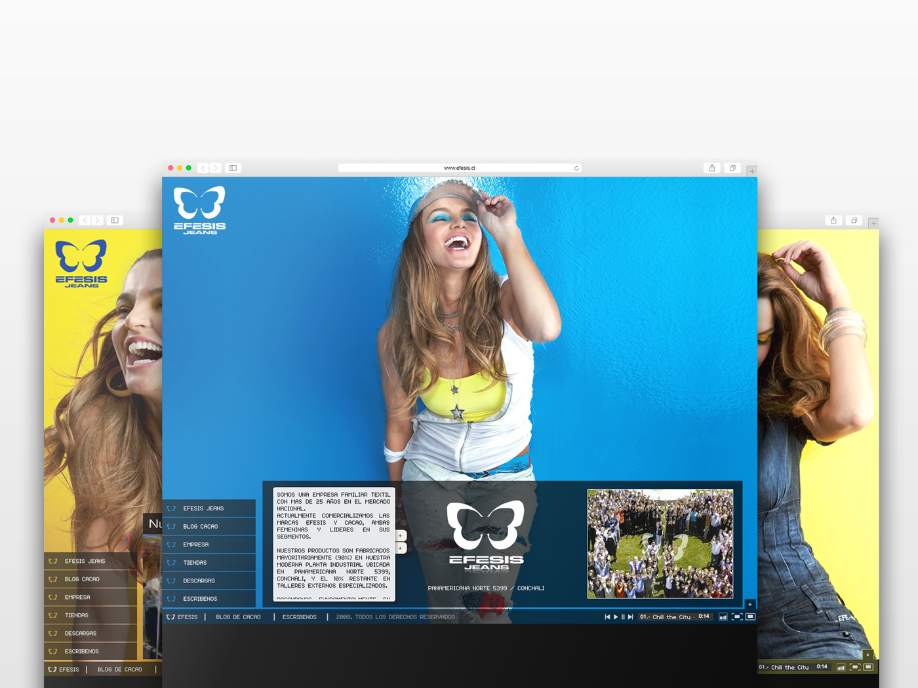Open Blog Cacao in yellow side menu

coord(90,579)
